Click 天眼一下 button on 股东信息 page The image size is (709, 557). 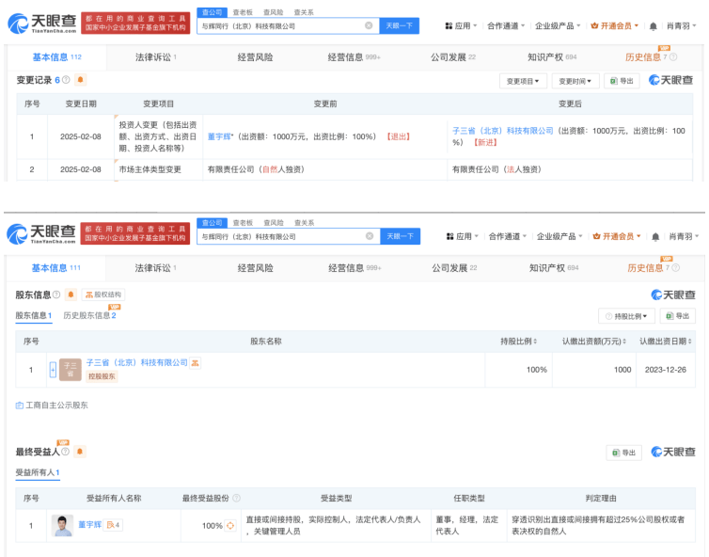(401, 236)
